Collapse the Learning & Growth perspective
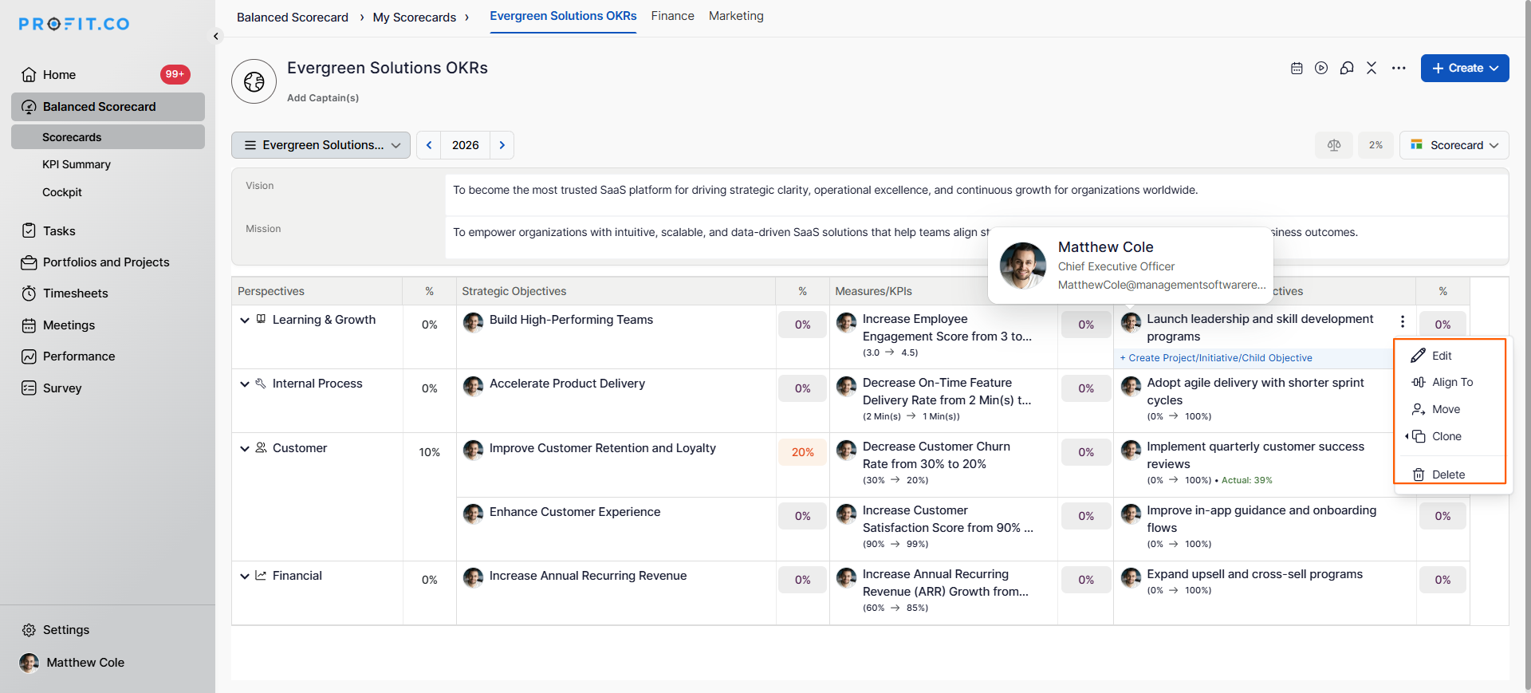 [245, 320]
